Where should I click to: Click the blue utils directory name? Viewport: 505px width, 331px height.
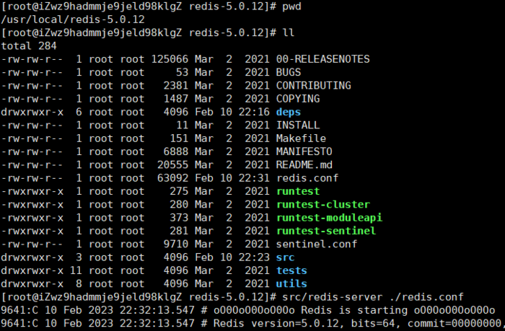coord(291,283)
